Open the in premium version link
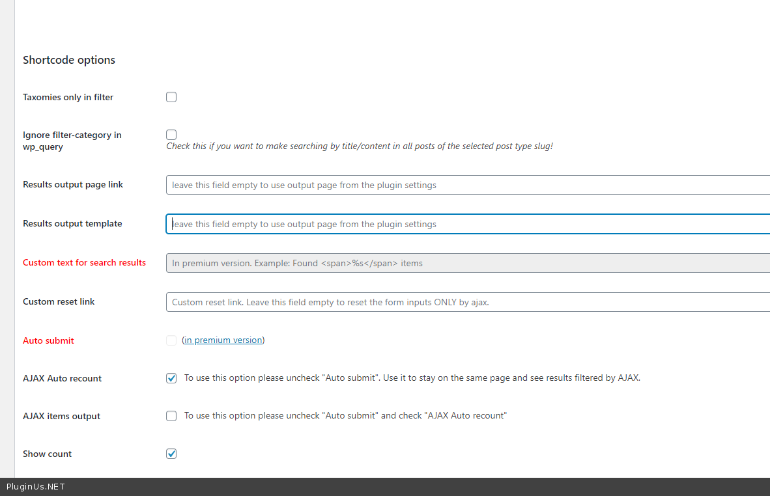This screenshot has width=770, height=496. point(223,340)
